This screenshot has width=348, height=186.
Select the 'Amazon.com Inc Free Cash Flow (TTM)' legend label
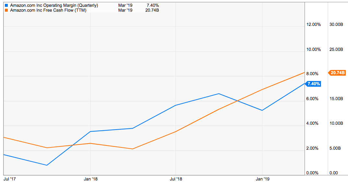[x=48, y=10]
